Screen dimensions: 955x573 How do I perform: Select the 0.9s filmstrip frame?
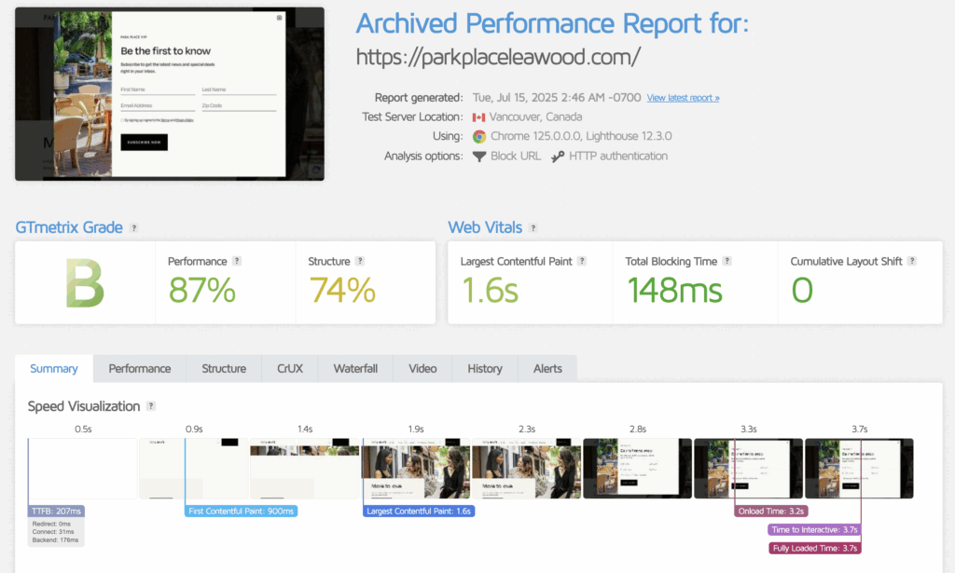[194, 469]
